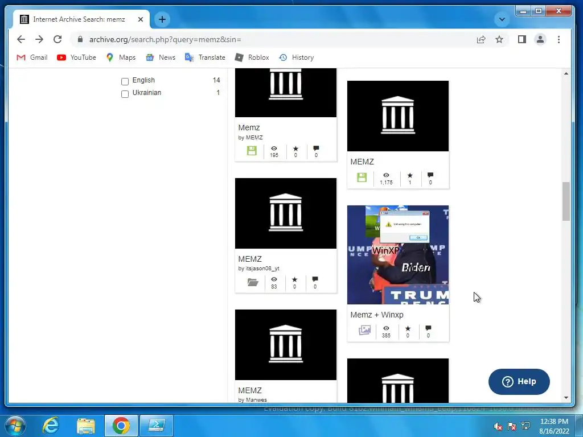The height and width of the screenshot is (437, 583).
Task: Open News bookmark
Action: point(161,57)
